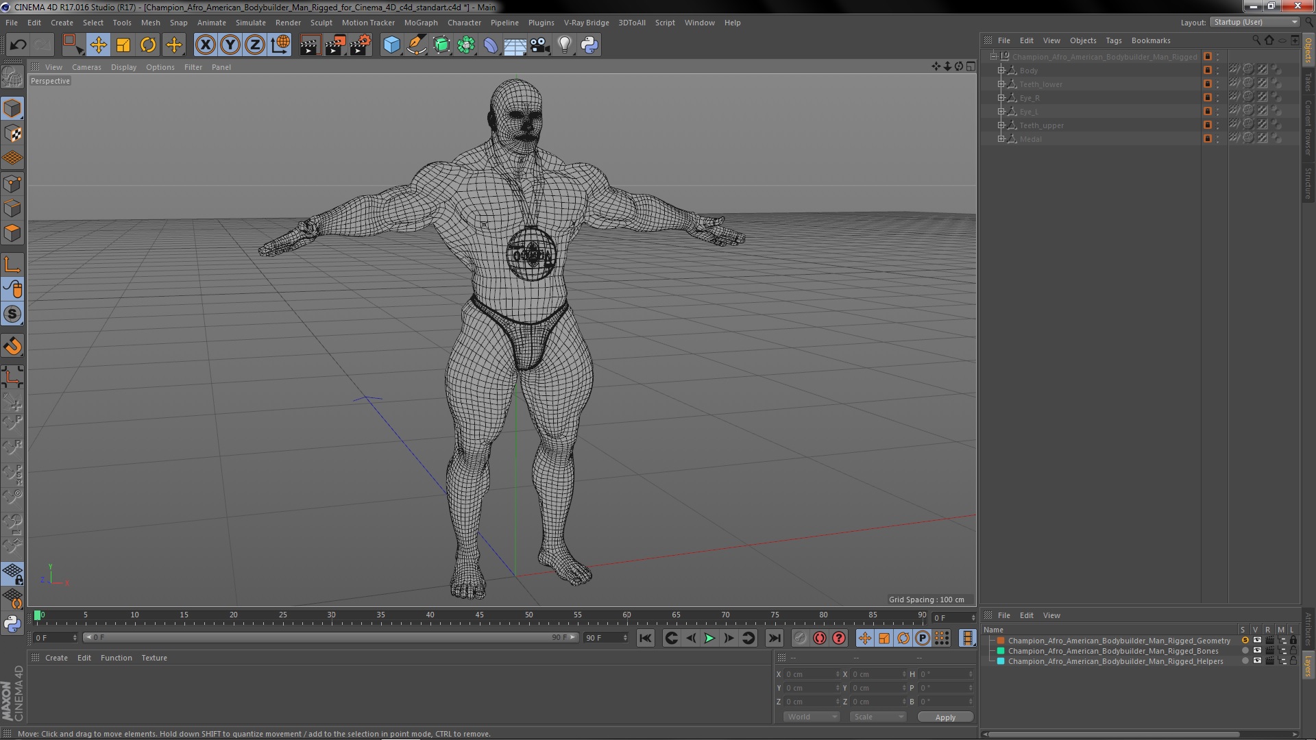
Task: Open Python script icon in top toolbar
Action: click(589, 45)
